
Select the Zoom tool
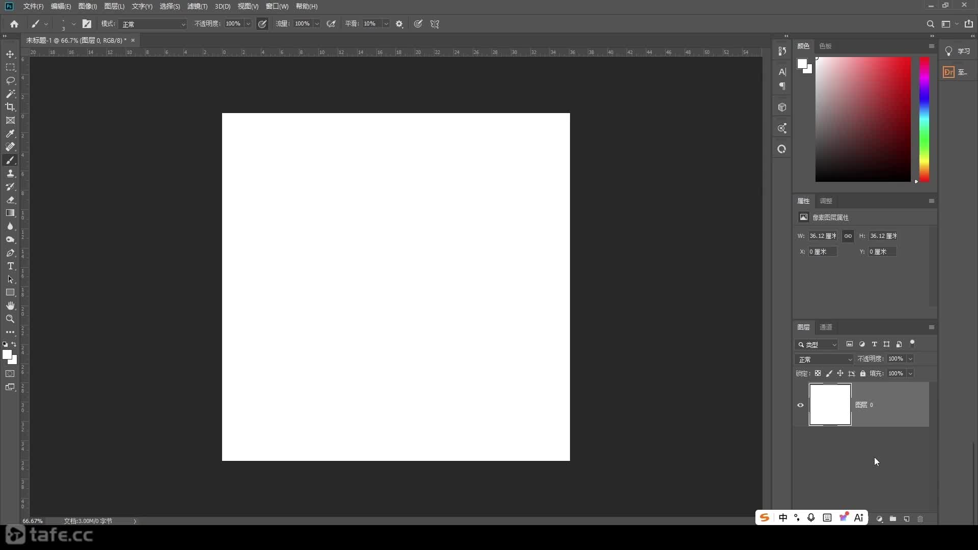pyautogui.click(x=10, y=319)
